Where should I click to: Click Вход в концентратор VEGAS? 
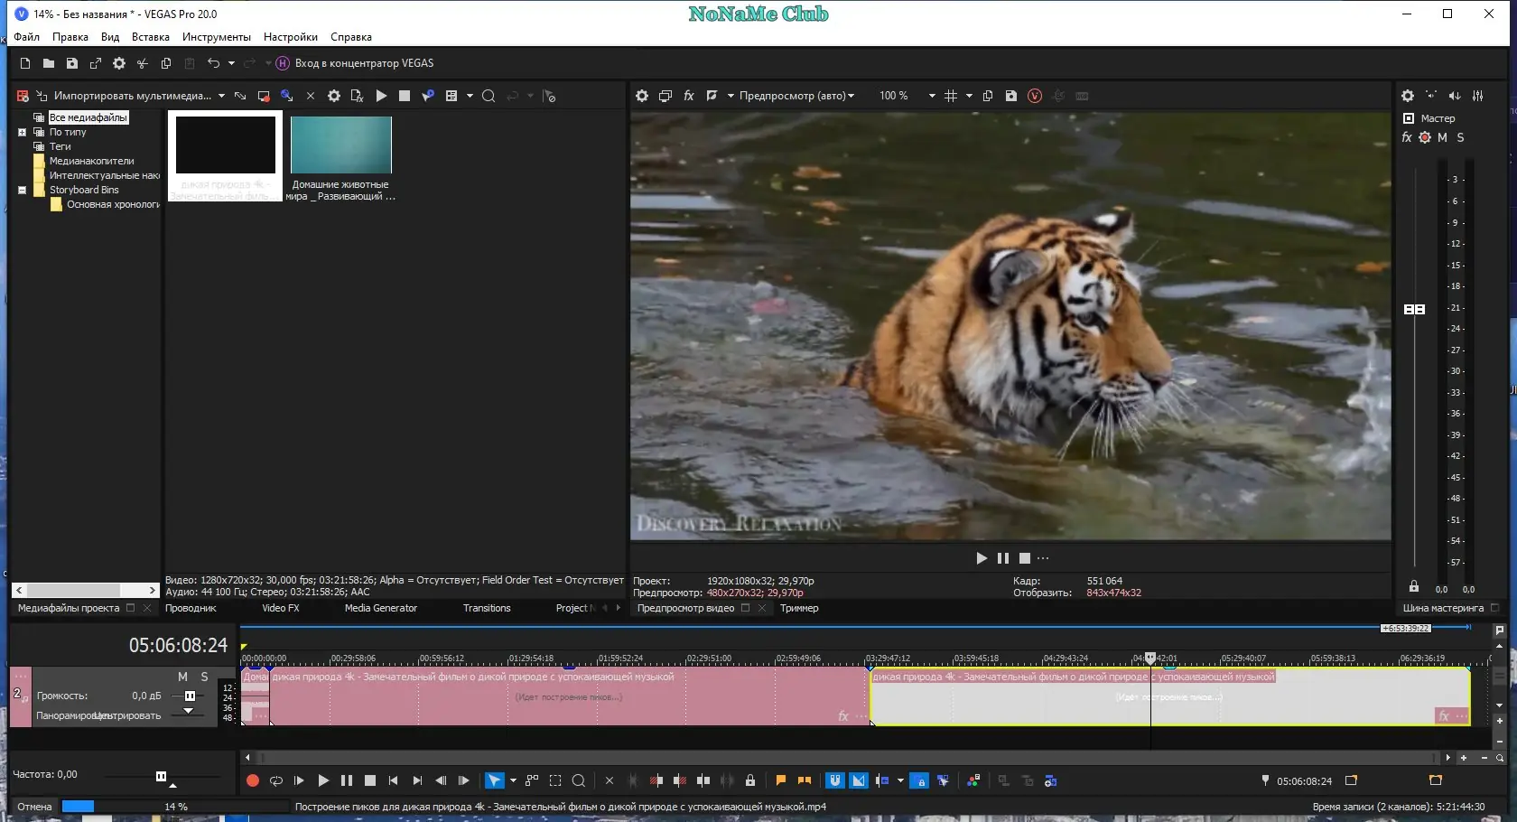coord(355,63)
